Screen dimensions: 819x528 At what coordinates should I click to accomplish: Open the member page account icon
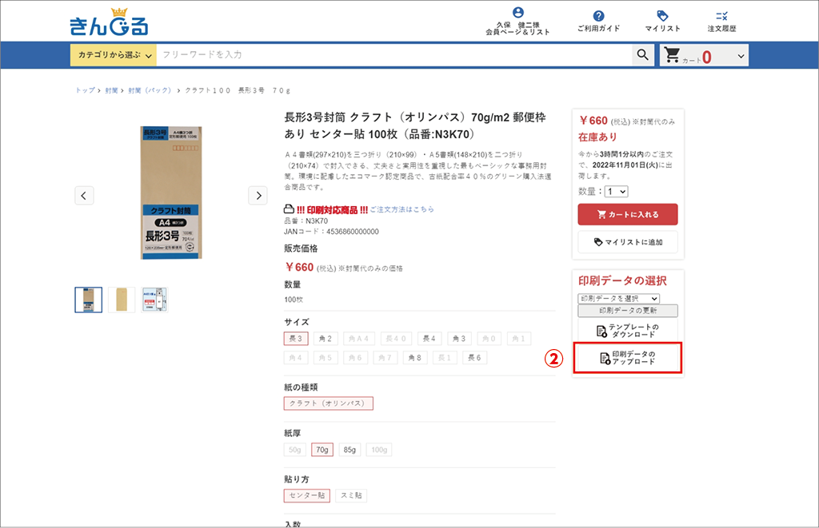point(517,14)
